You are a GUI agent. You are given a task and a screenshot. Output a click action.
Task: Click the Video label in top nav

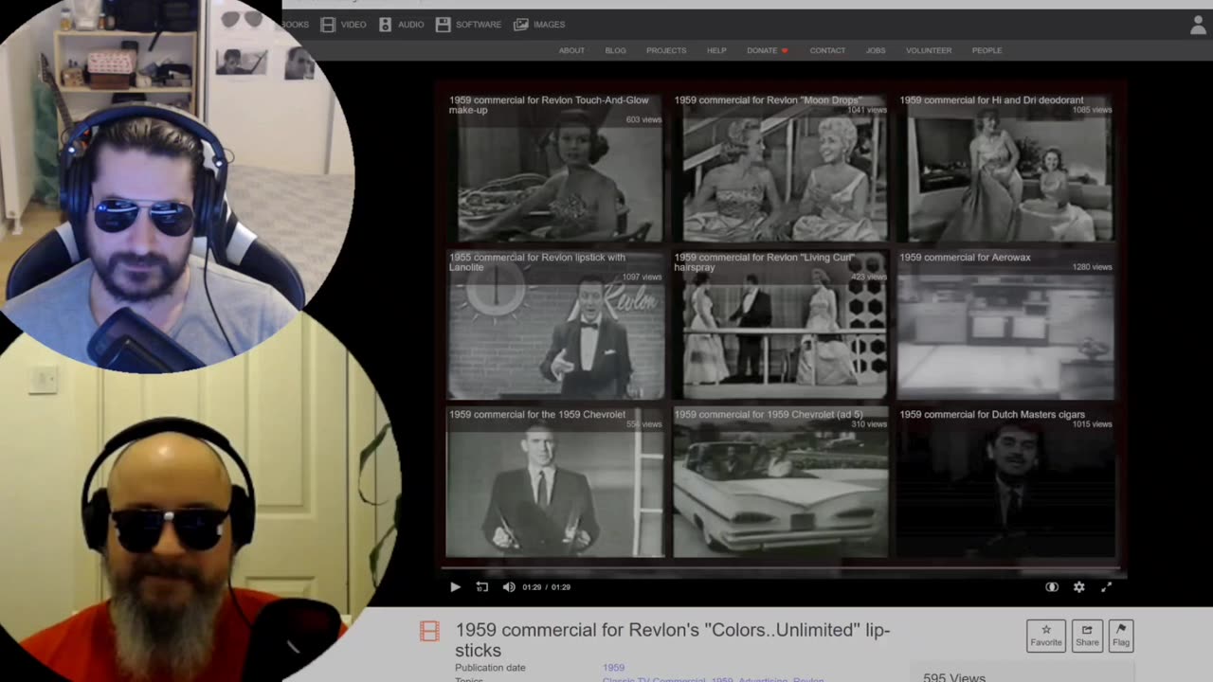[353, 25]
